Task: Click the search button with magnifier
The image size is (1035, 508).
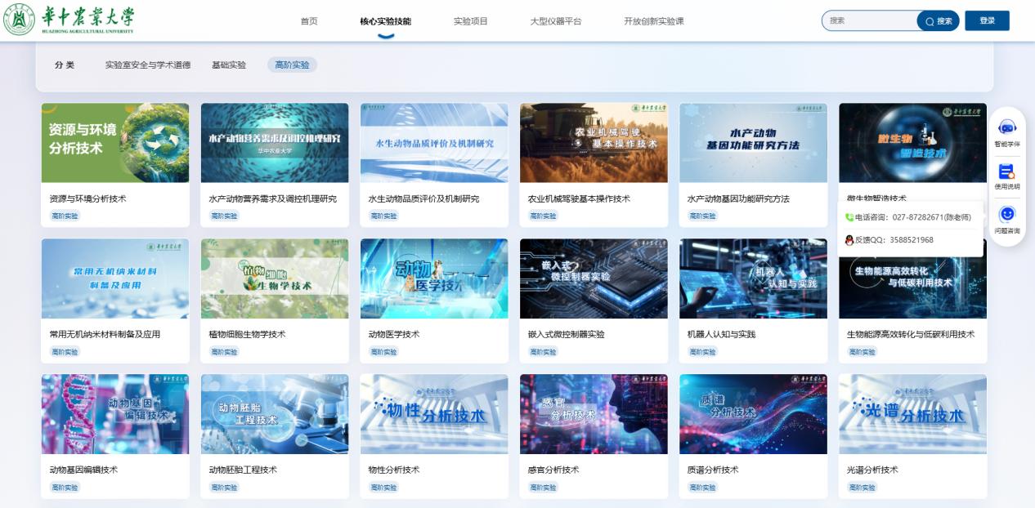Action: pyautogui.click(x=939, y=21)
